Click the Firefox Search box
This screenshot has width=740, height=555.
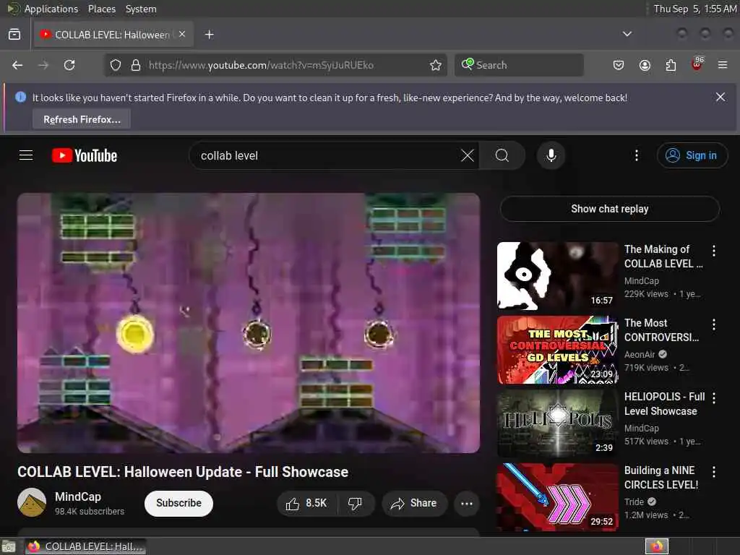click(519, 65)
